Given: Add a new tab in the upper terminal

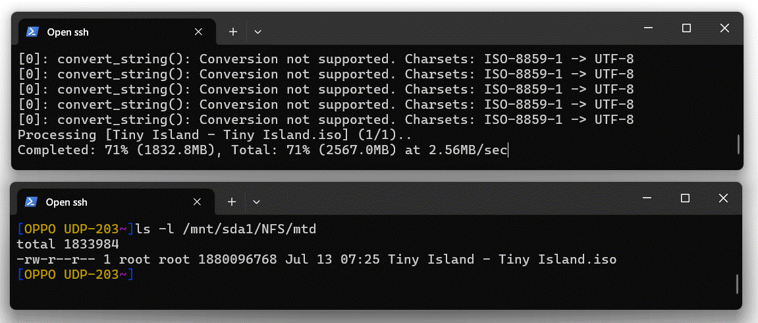Looking at the screenshot, I should [233, 32].
